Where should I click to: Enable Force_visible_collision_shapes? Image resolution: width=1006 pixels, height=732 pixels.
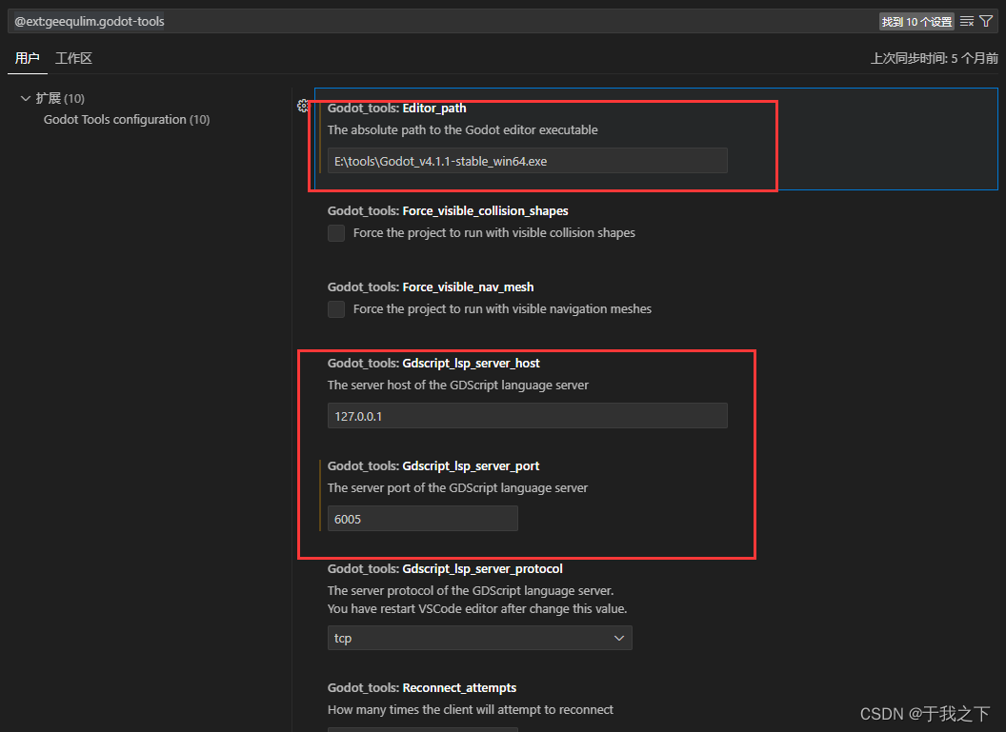pyautogui.click(x=336, y=232)
